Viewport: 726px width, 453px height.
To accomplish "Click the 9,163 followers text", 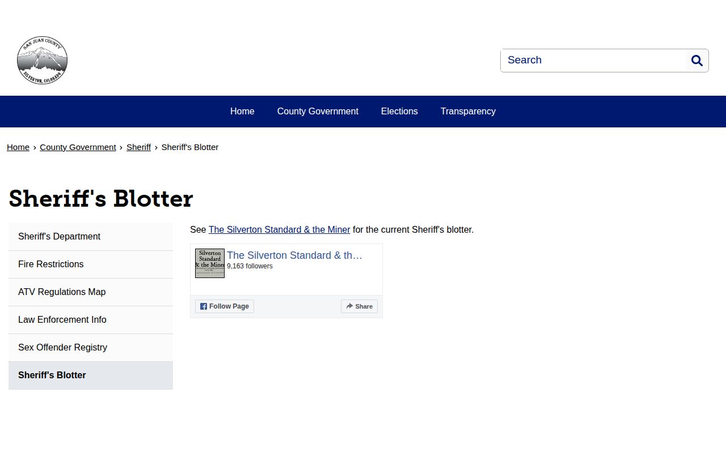I will click(x=250, y=266).
